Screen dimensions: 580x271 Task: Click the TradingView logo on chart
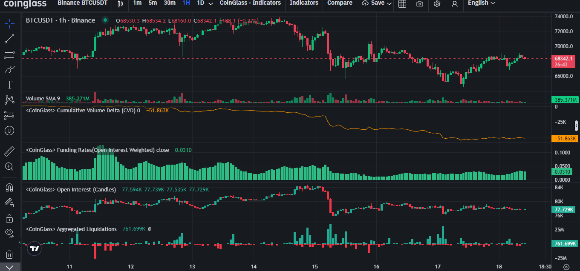(x=35, y=248)
